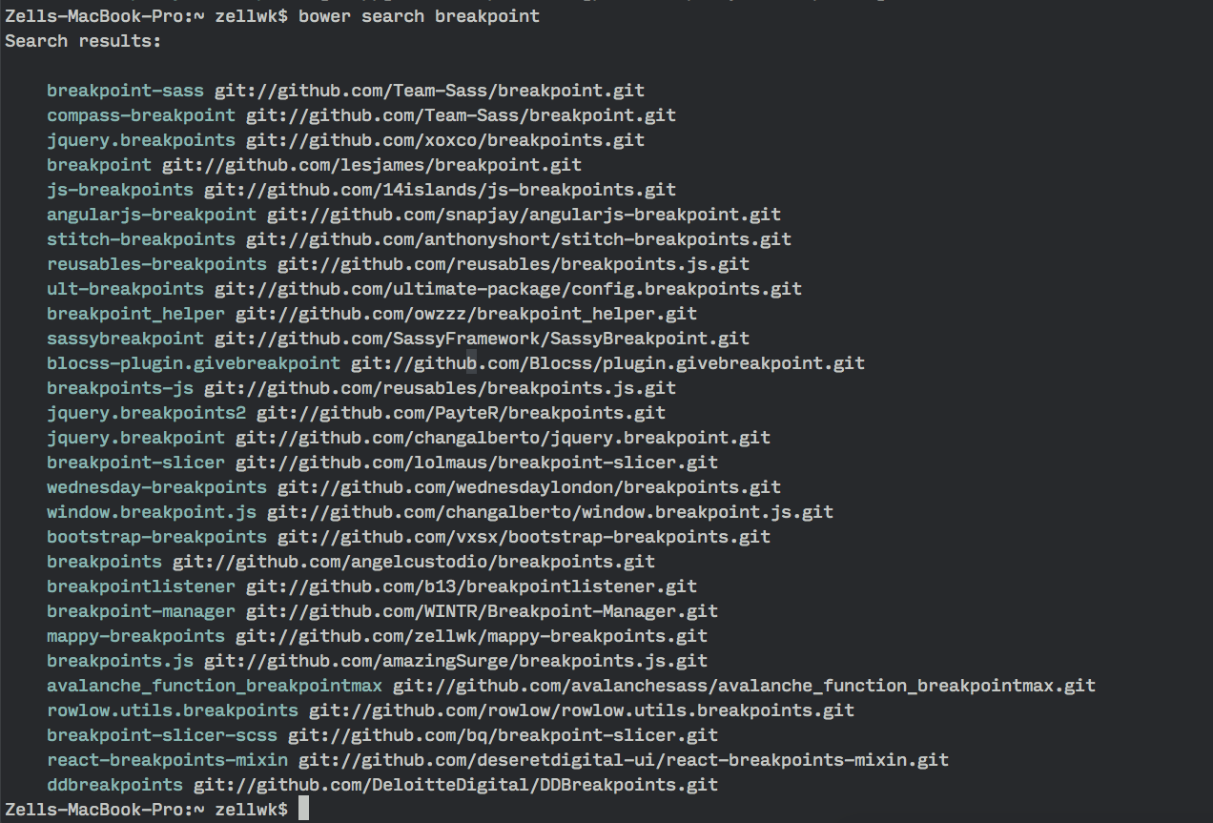This screenshot has width=1213, height=823.
Task: Click the compass-breakpoint git URL
Action: (x=461, y=115)
